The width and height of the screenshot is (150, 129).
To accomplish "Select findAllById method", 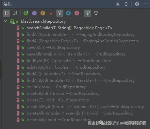I will click(81, 80).
